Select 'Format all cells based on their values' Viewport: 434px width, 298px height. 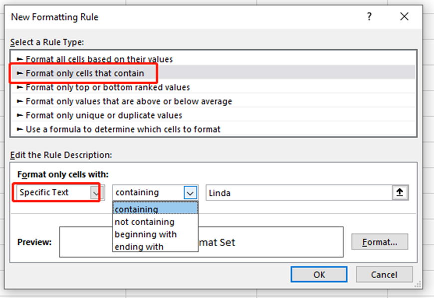click(214, 59)
